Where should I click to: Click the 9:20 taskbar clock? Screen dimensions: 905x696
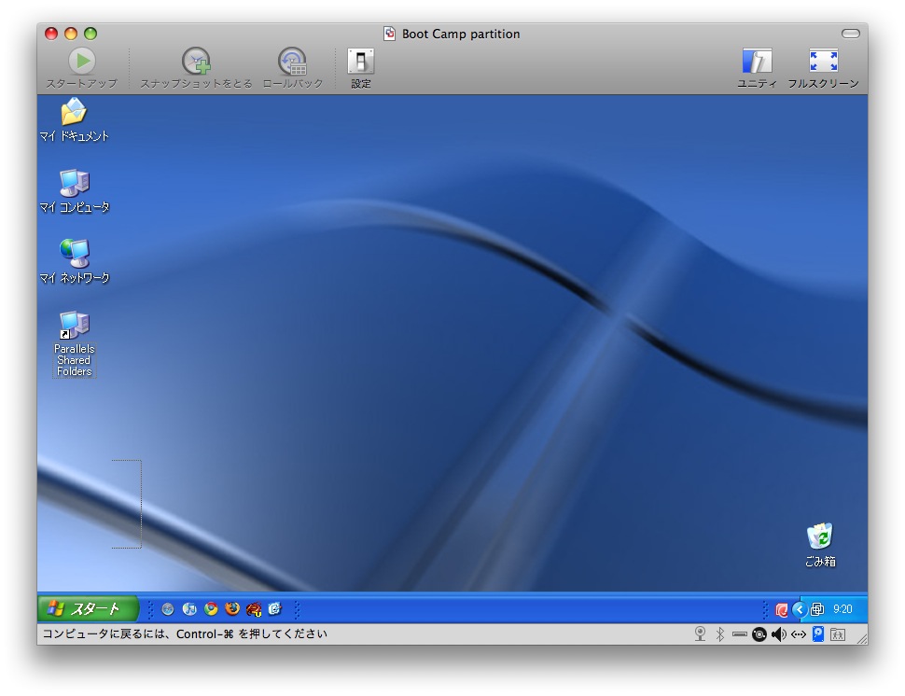842,609
